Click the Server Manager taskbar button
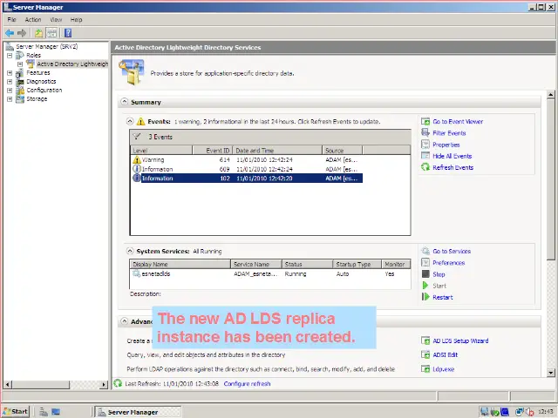This screenshot has width=558, height=418. [139, 412]
